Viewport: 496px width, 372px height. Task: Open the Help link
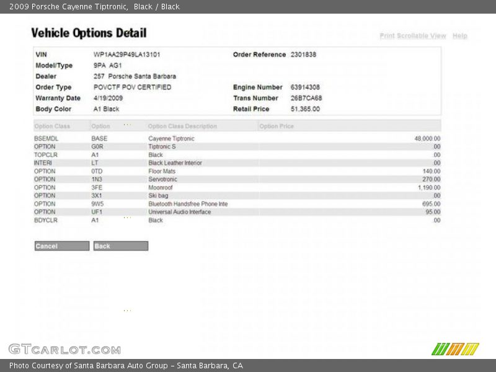point(459,36)
